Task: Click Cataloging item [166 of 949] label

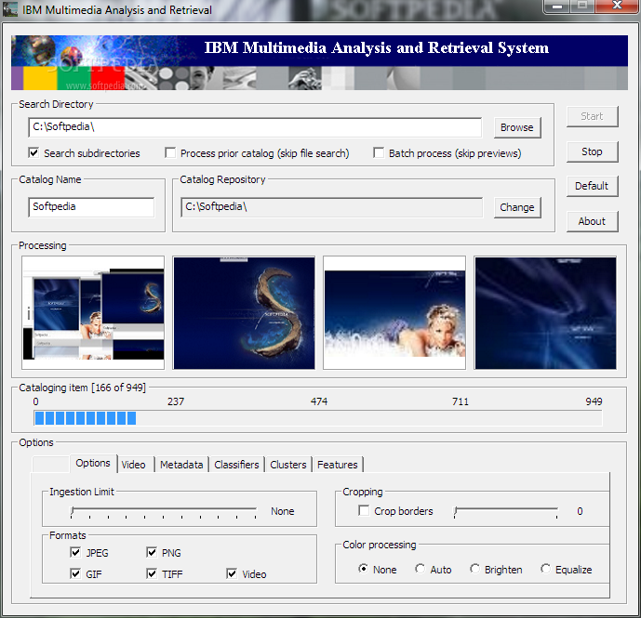Action: coord(82,388)
